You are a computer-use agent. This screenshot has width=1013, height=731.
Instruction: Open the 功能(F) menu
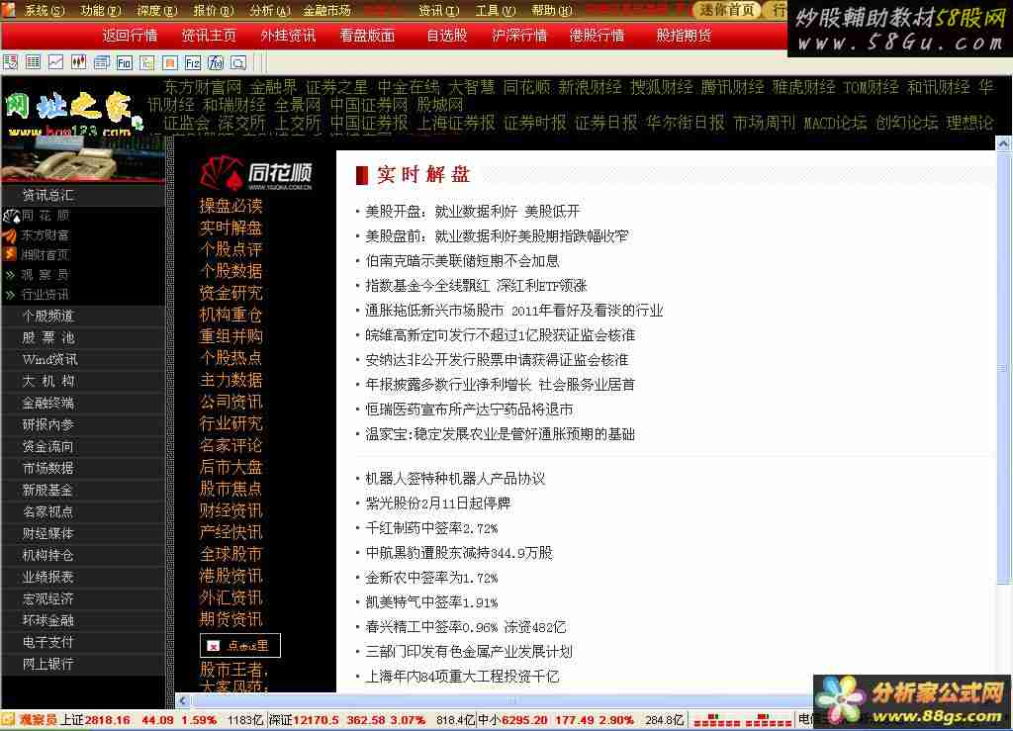(101, 10)
